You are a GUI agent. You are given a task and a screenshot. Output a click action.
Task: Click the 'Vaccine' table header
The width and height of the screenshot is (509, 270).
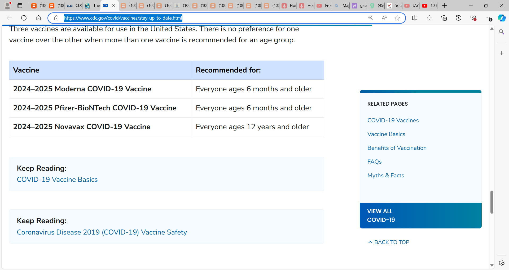coord(100,70)
